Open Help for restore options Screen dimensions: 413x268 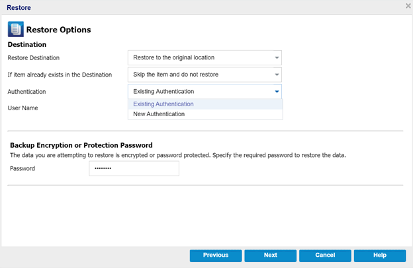(x=380, y=255)
